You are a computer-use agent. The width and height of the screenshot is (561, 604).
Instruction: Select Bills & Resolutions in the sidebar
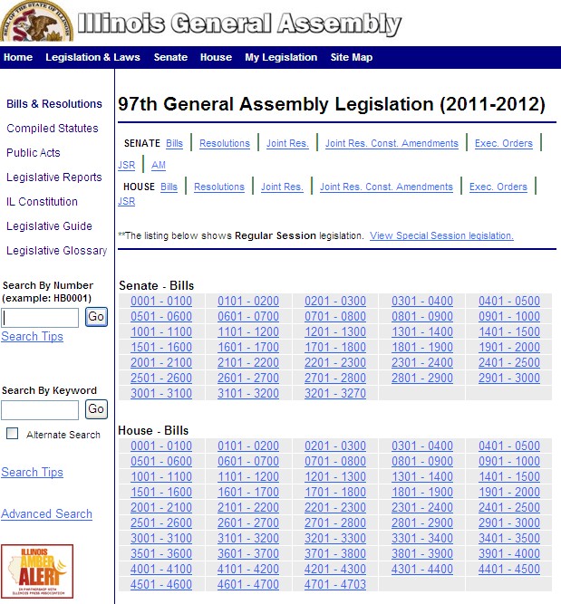coord(54,104)
